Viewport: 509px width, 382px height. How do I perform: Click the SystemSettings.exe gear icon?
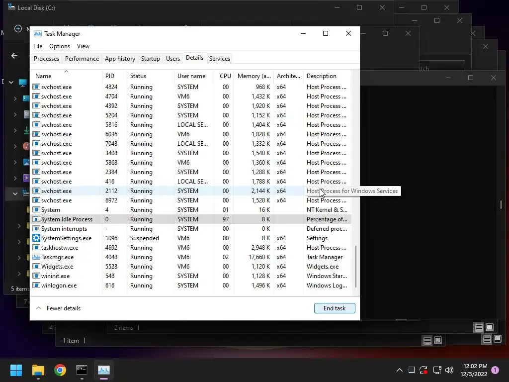(x=36, y=238)
